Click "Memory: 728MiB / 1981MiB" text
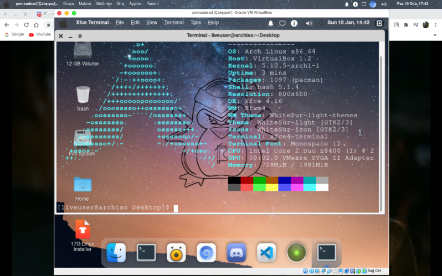 [278, 165]
